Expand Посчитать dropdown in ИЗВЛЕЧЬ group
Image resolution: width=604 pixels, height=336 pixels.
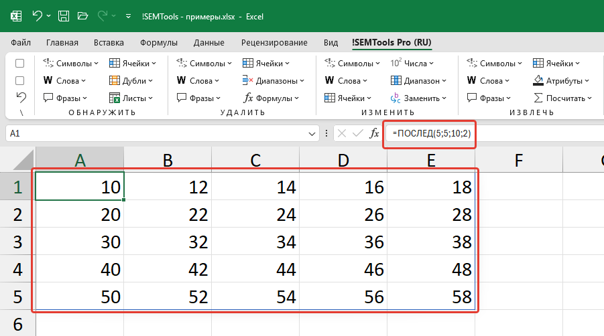coord(562,98)
